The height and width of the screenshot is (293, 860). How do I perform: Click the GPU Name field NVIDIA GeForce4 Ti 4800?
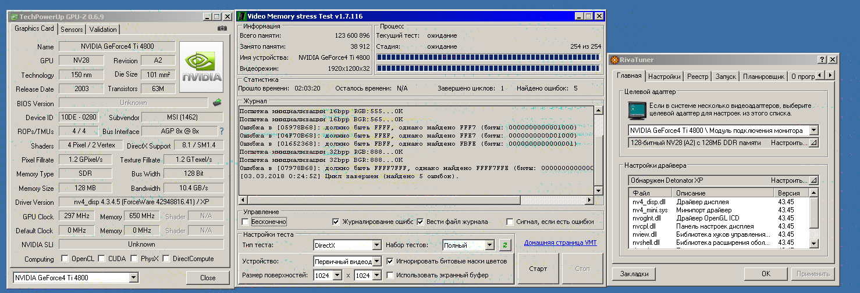(x=117, y=46)
